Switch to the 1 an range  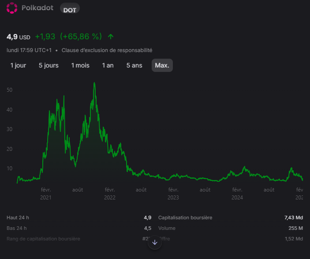pos(108,65)
